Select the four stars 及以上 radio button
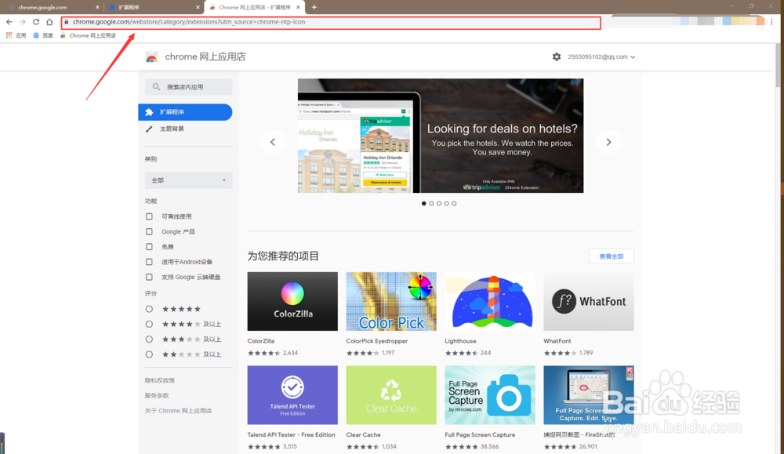 point(149,324)
